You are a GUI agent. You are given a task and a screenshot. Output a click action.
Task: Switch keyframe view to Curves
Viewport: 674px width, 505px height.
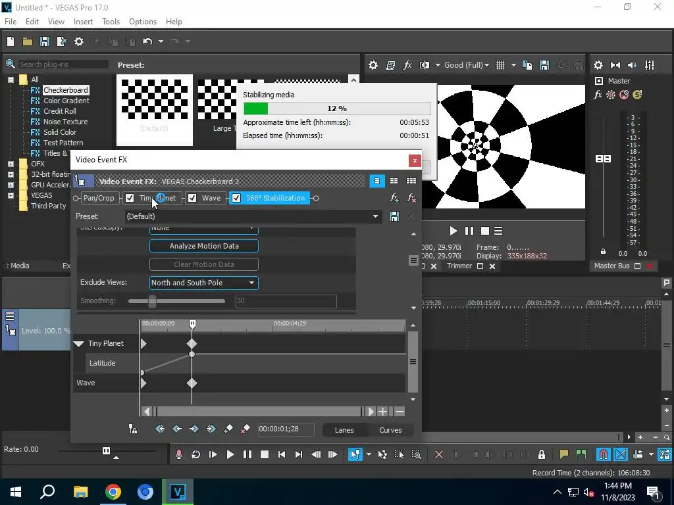pyautogui.click(x=390, y=430)
